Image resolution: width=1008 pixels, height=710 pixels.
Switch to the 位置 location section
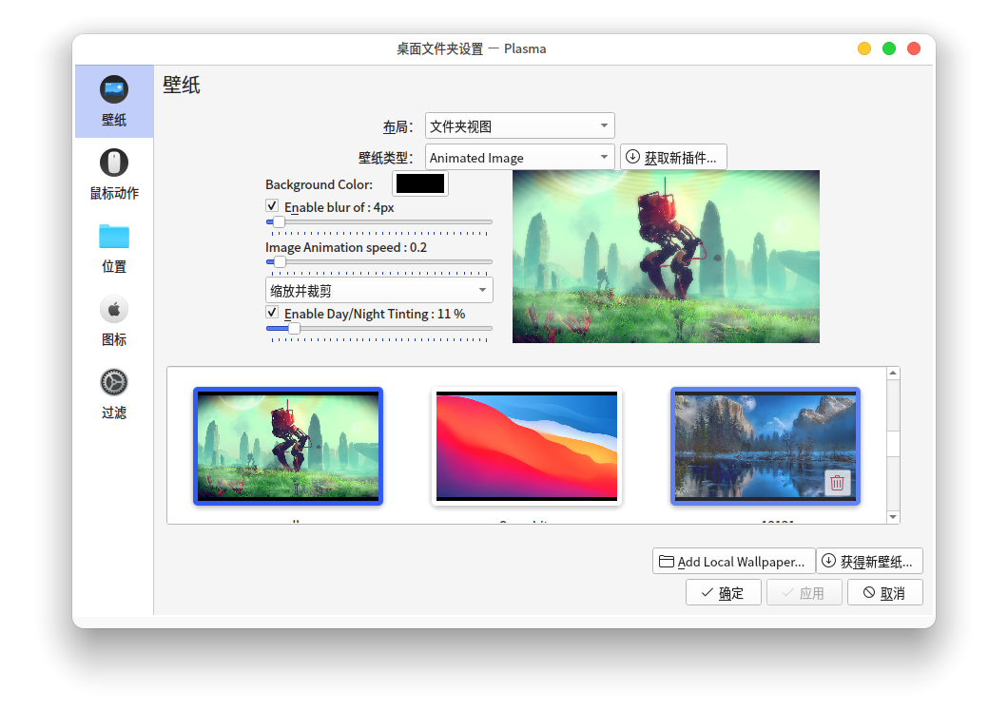pos(114,248)
